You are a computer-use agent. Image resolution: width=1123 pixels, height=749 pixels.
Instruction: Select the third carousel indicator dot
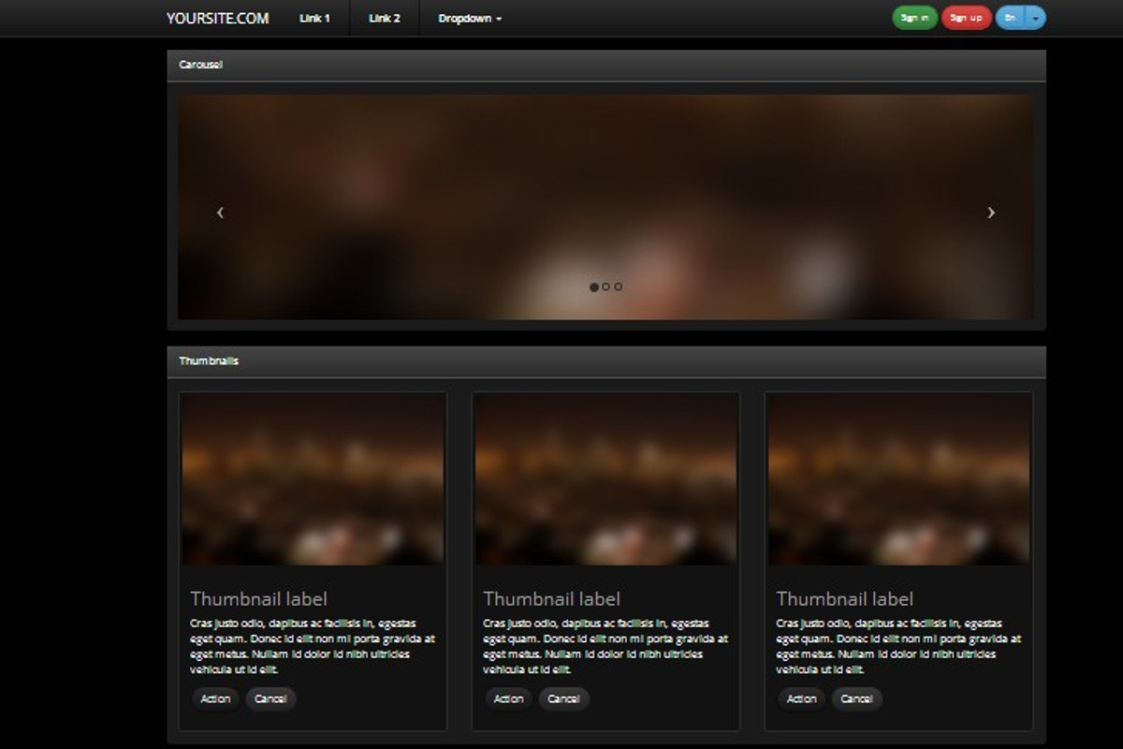[x=618, y=286]
